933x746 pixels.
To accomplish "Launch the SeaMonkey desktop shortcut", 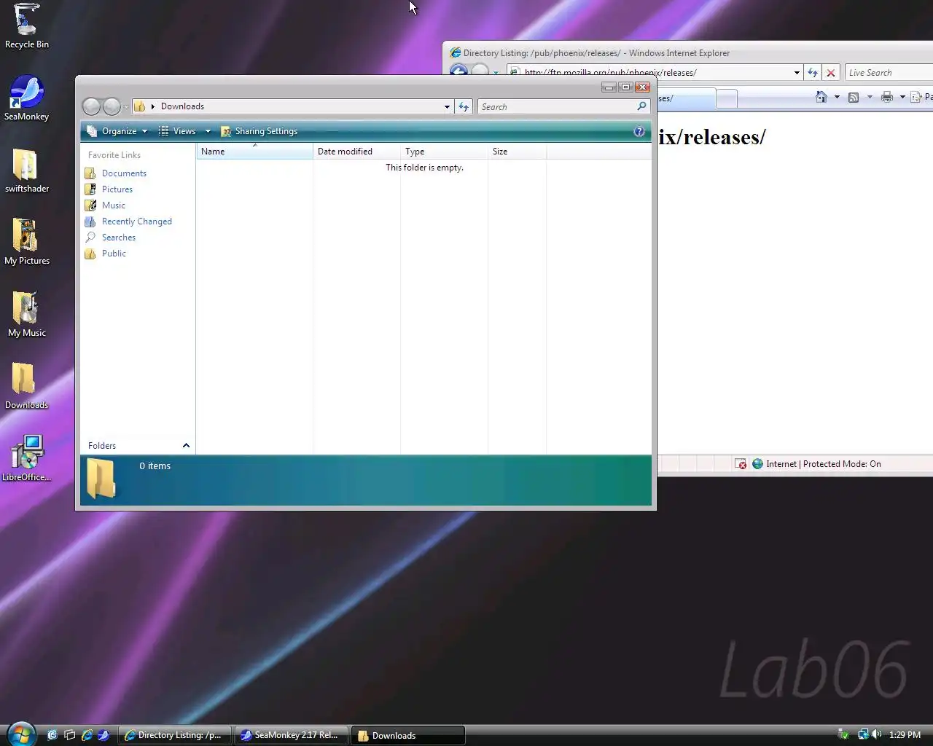I will 27,98.
